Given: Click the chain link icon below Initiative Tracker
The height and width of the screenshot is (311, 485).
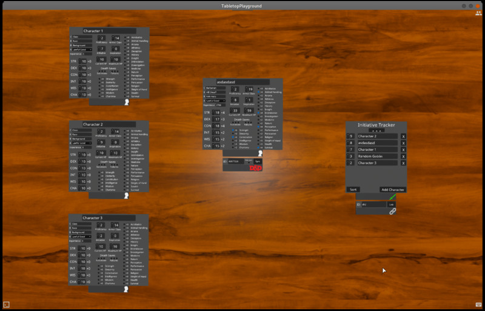Looking at the screenshot, I should pos(392,212).
